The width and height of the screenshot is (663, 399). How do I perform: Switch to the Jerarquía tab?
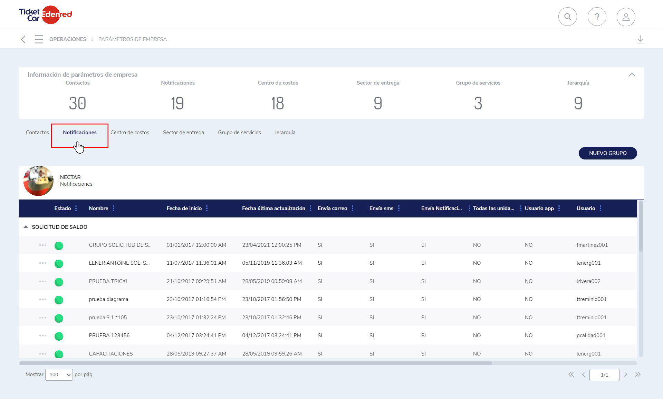click(285, 133)
